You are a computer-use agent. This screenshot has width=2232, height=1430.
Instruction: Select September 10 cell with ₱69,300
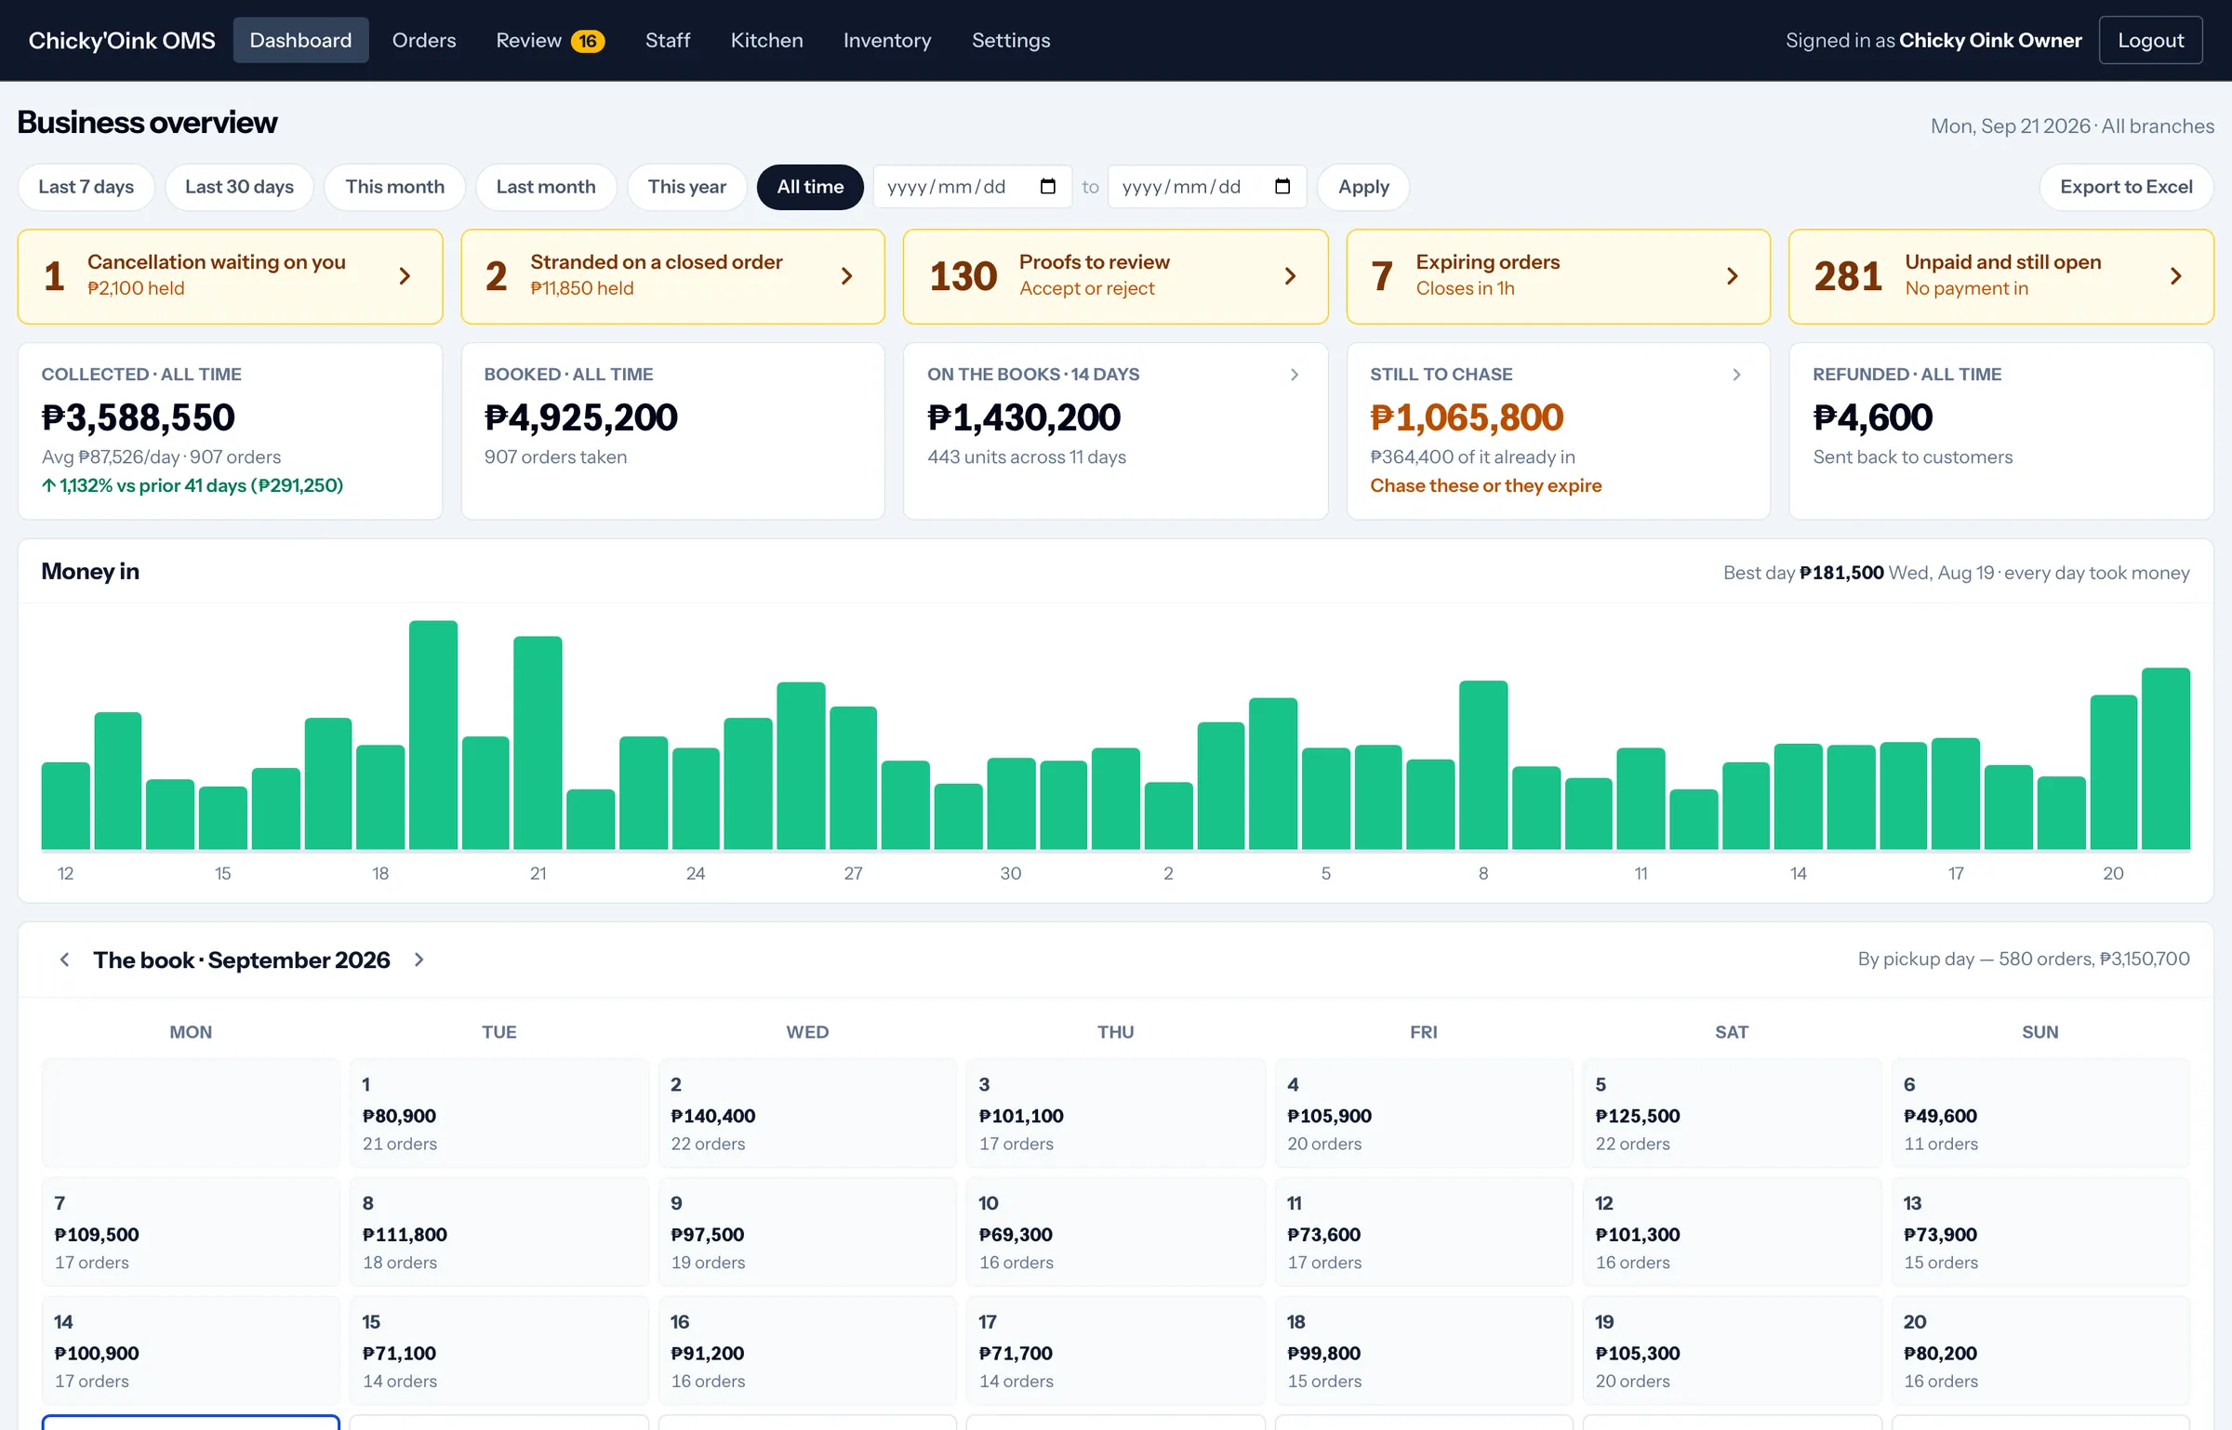point(1115,1231)
